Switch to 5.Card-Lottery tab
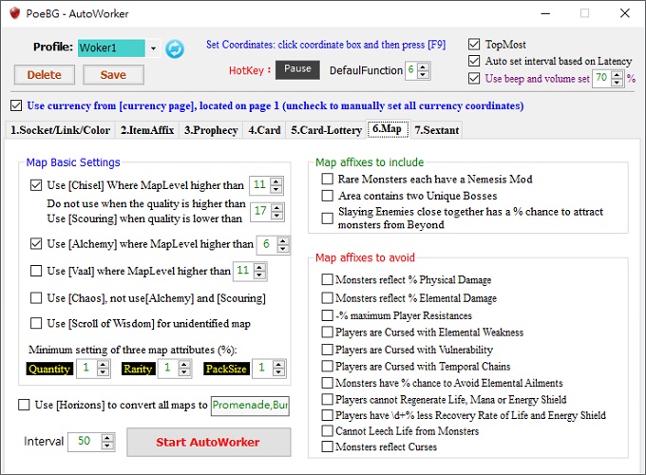 (326, 130)
